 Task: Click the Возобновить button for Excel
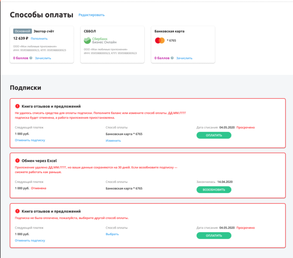pyautogui.click(x=214, y=190)
